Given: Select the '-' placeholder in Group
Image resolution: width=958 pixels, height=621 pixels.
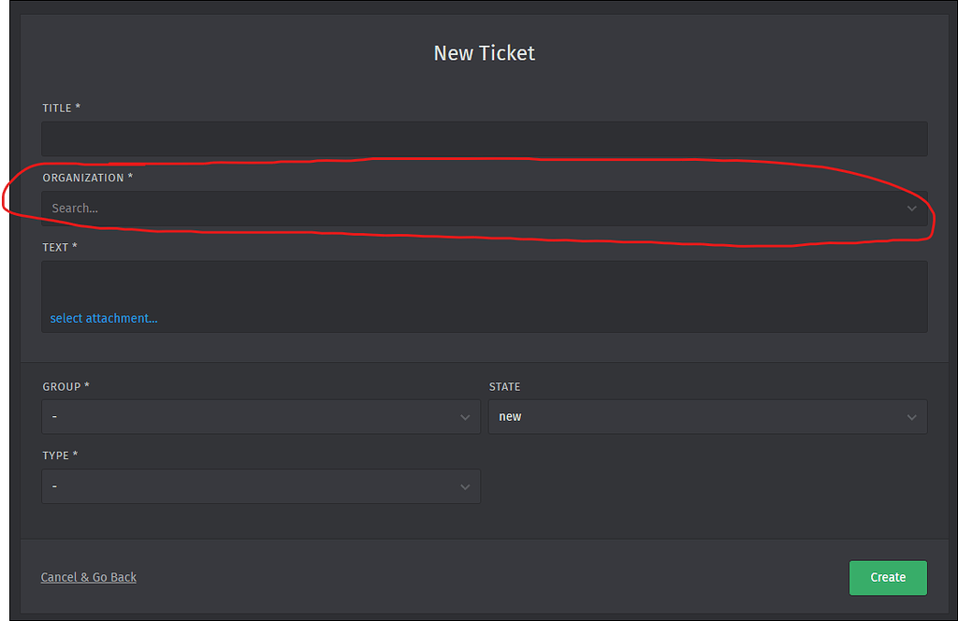Looking at the screenshot, I should (54, 417).
